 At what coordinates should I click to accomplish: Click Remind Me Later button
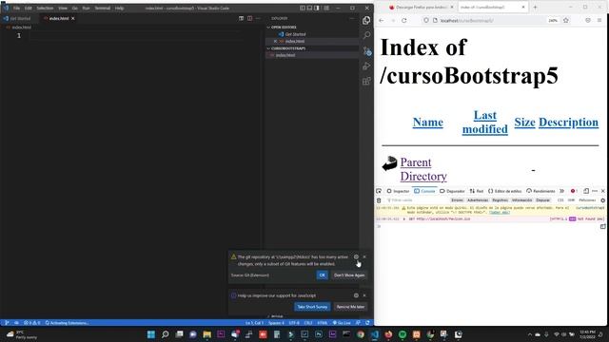pos(350,307)
